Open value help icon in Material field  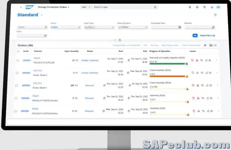[215, 27]
